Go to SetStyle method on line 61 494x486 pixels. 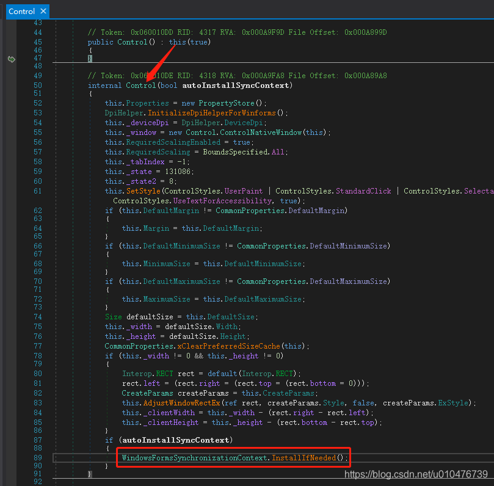pos(143,191)
